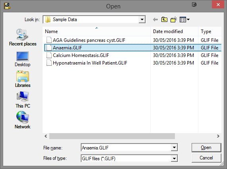The height and width of the screenshot is (169, 227).
Task: Click the Open button
Action: click(x=206, y=147)
